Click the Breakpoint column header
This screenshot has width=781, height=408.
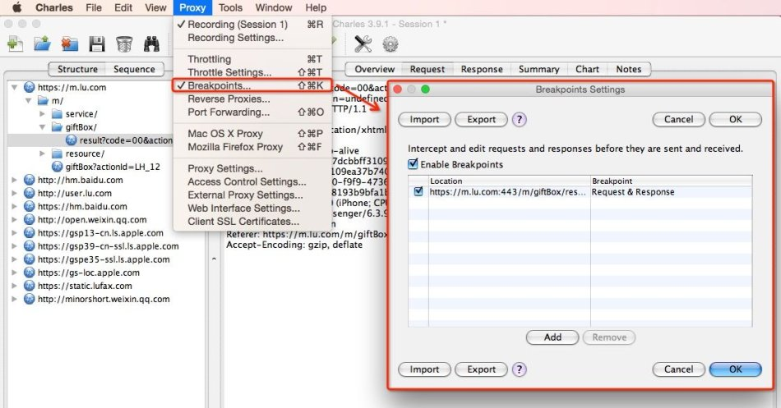coord(671,181)
